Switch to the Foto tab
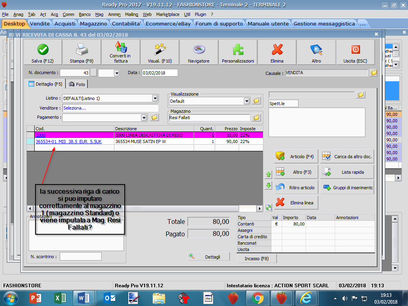408x306 pixels. click(x=77, y=84)
